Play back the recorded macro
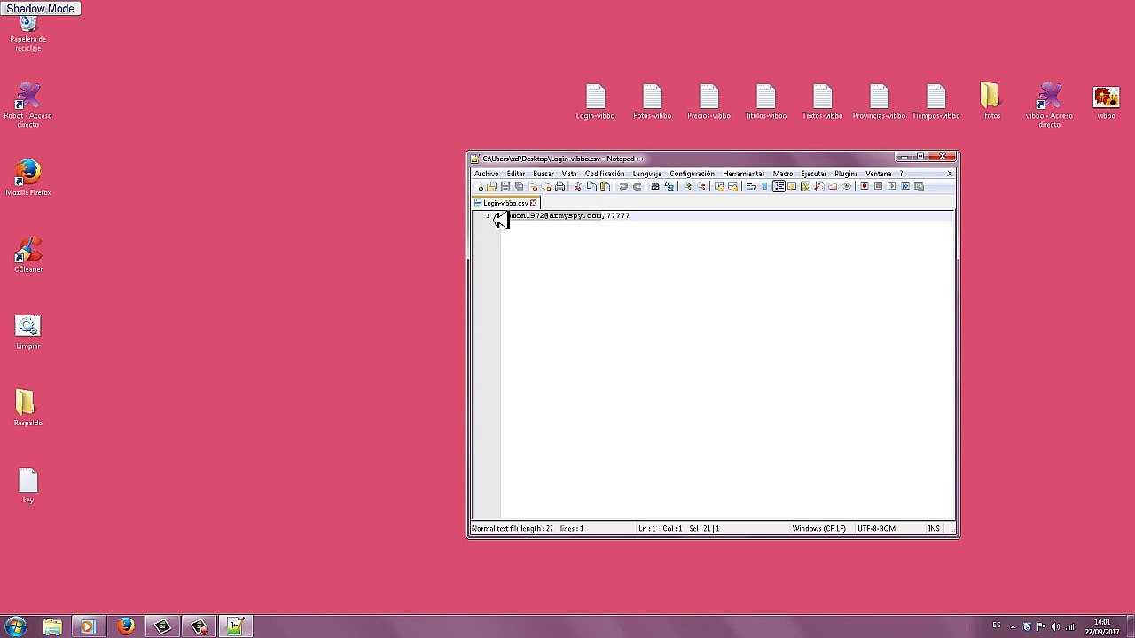 [x=891, y=186]
